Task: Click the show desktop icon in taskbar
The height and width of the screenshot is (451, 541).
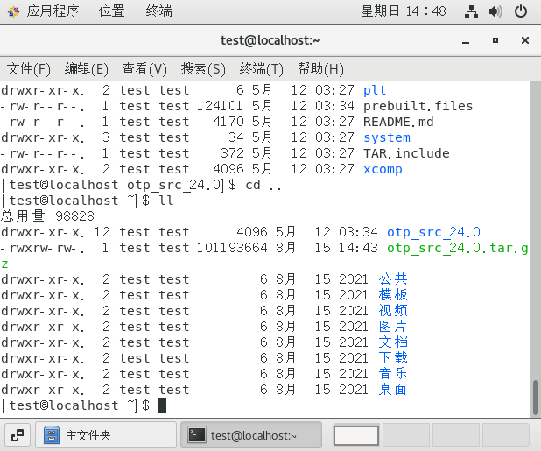Action: pyautogui.click(x=18, y=435)
